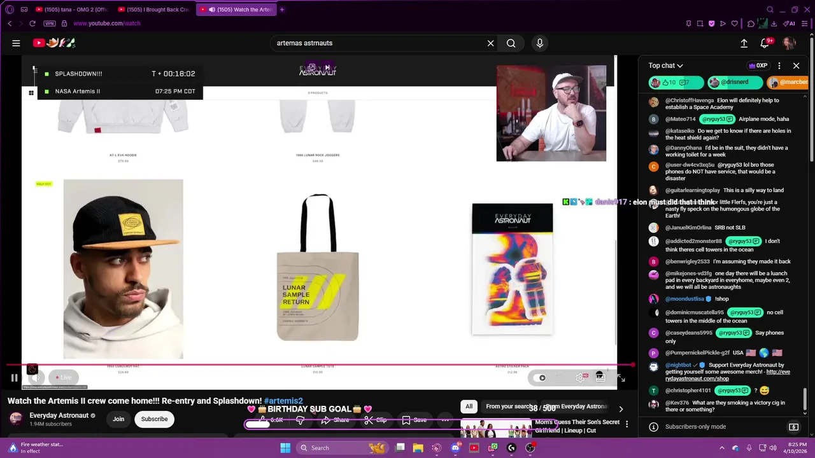Dislike the video
Screen dimensions: 815x458
300,420
